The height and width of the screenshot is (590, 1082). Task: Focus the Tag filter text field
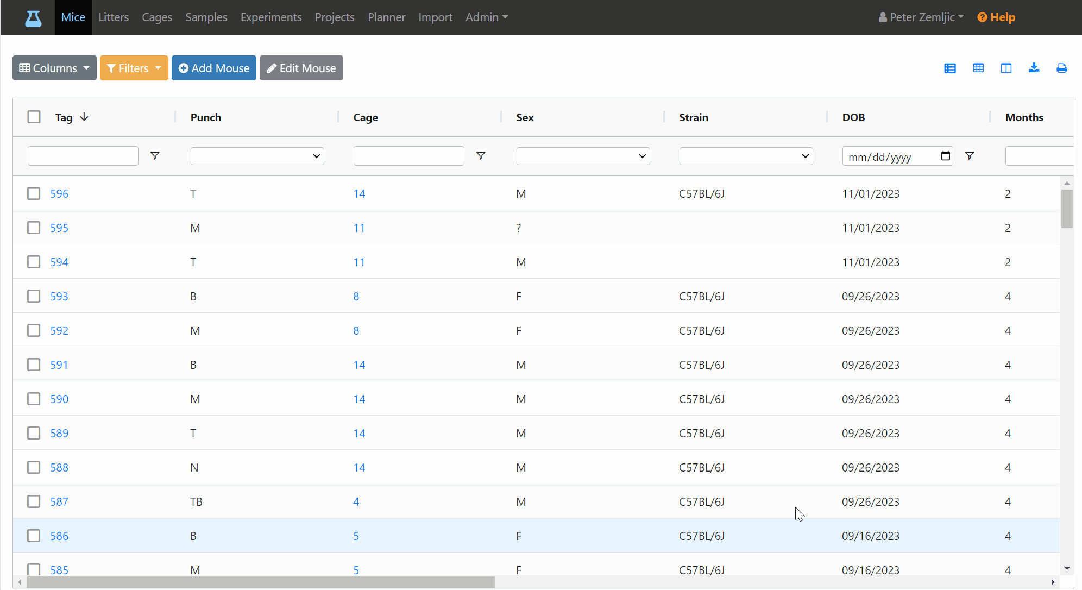(x=83, y=156)
